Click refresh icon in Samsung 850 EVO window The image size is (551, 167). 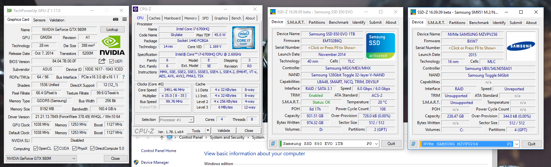273,144
